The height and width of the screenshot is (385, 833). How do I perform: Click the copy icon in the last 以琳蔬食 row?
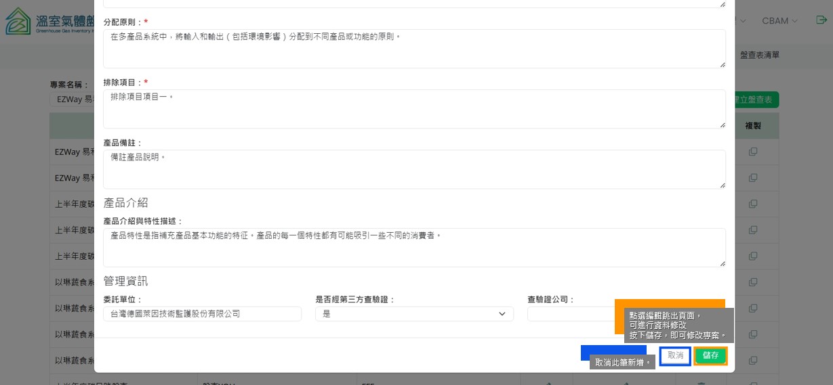click(752, 360)
